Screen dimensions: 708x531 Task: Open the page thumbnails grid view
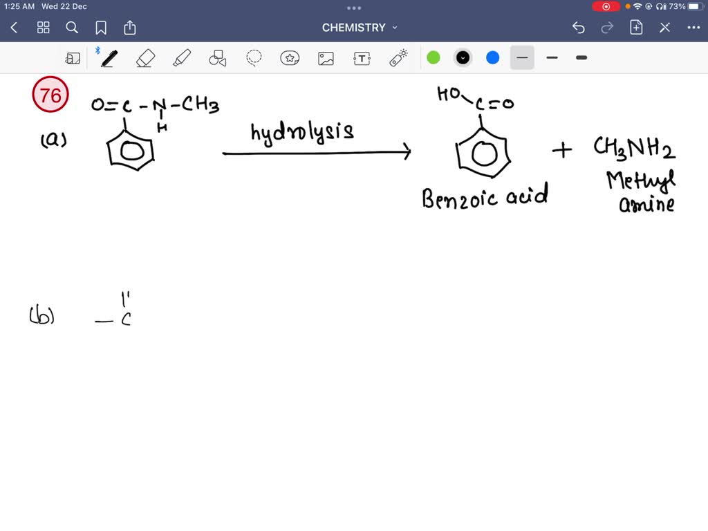pos(43,28)
